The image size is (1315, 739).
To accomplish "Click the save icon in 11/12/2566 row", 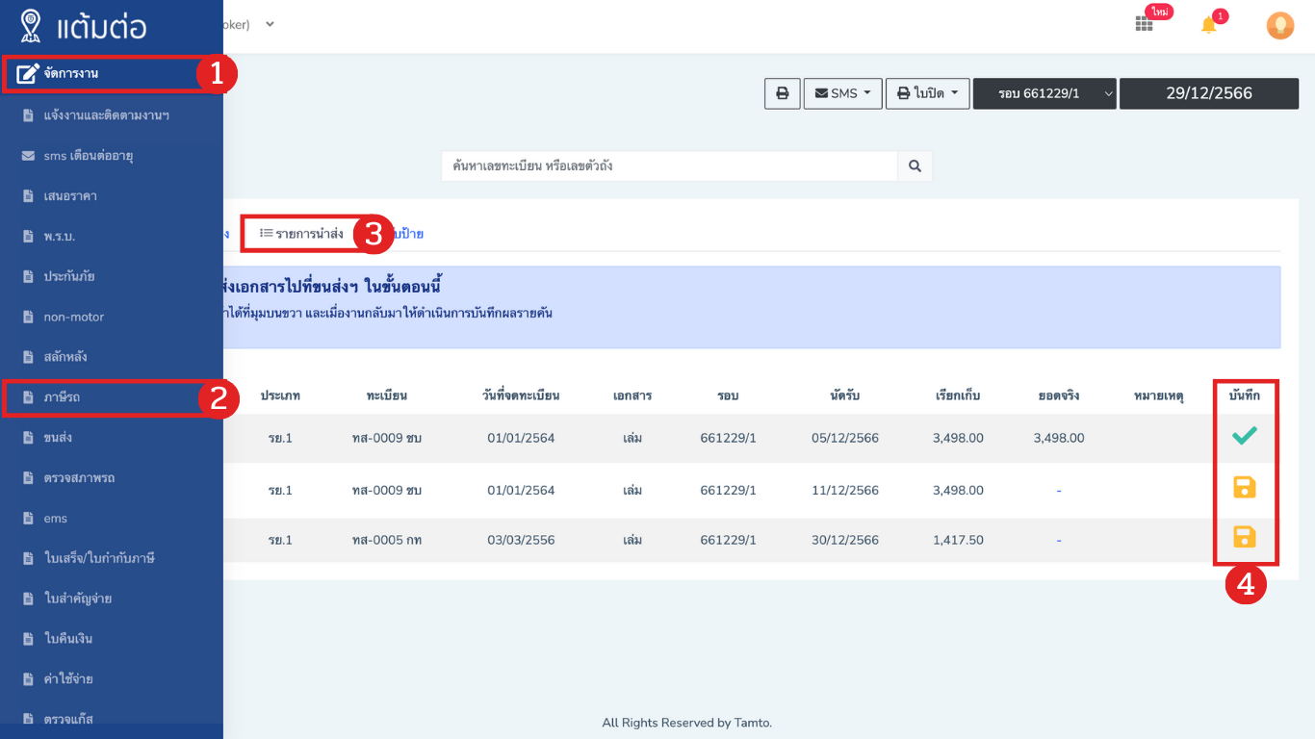I will point(1245,487).
